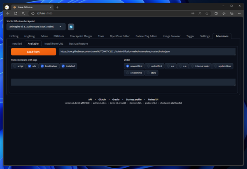Open the API footer link
Screen dimensions: 247x169
[x=90, y=100]
